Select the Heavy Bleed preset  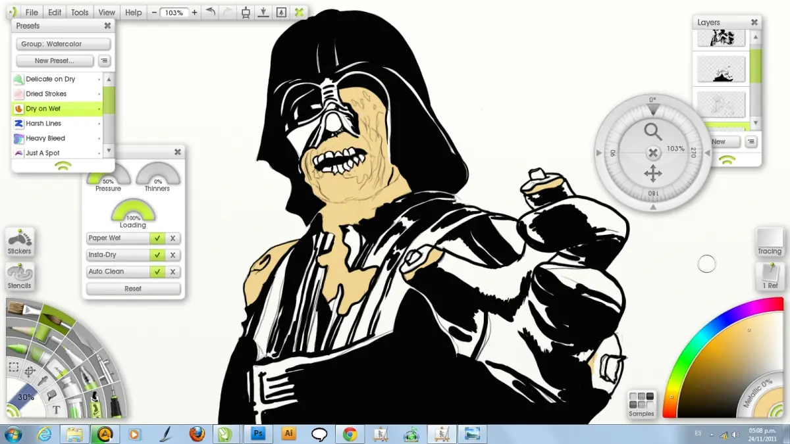point(57,139)
